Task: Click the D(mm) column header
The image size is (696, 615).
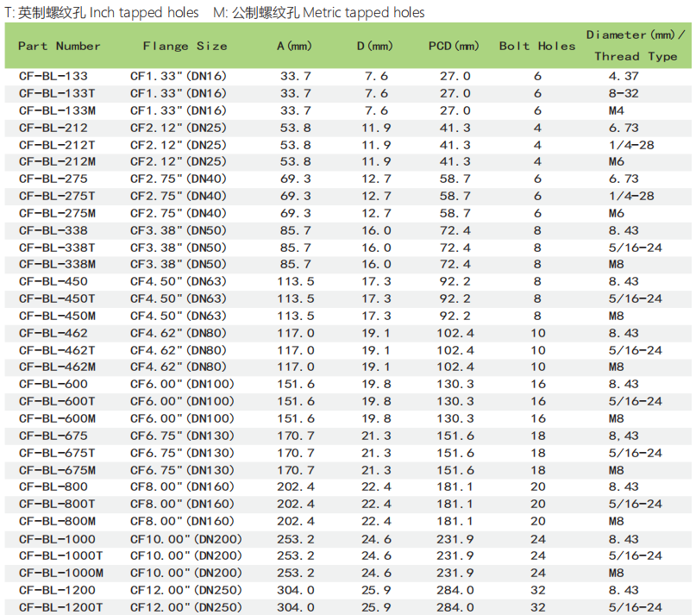Action: pyautogui.click(x=374, y=46)
